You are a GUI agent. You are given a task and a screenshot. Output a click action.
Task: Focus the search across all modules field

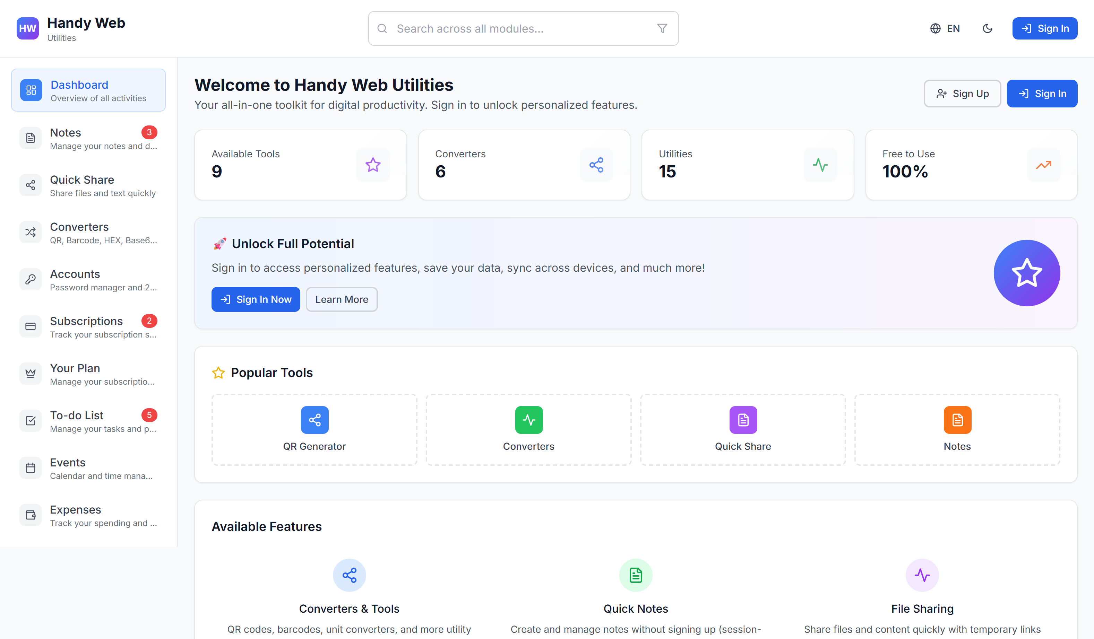(x=517, y=29)
